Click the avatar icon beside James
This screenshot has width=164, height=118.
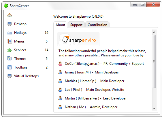(x=60, y=72)
